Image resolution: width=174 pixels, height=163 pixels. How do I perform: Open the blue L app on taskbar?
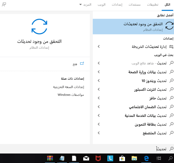coord(110,158)
